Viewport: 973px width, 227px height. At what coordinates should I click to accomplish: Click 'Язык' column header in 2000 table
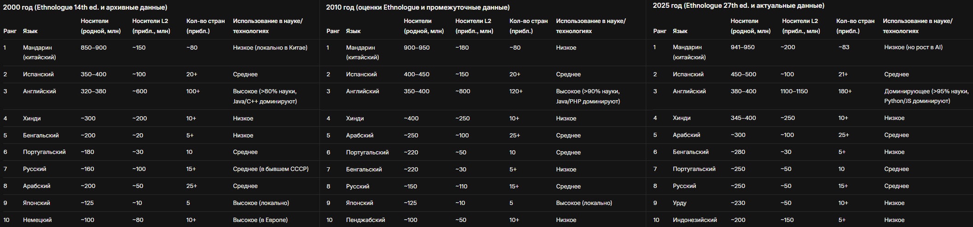click(30, 31)
